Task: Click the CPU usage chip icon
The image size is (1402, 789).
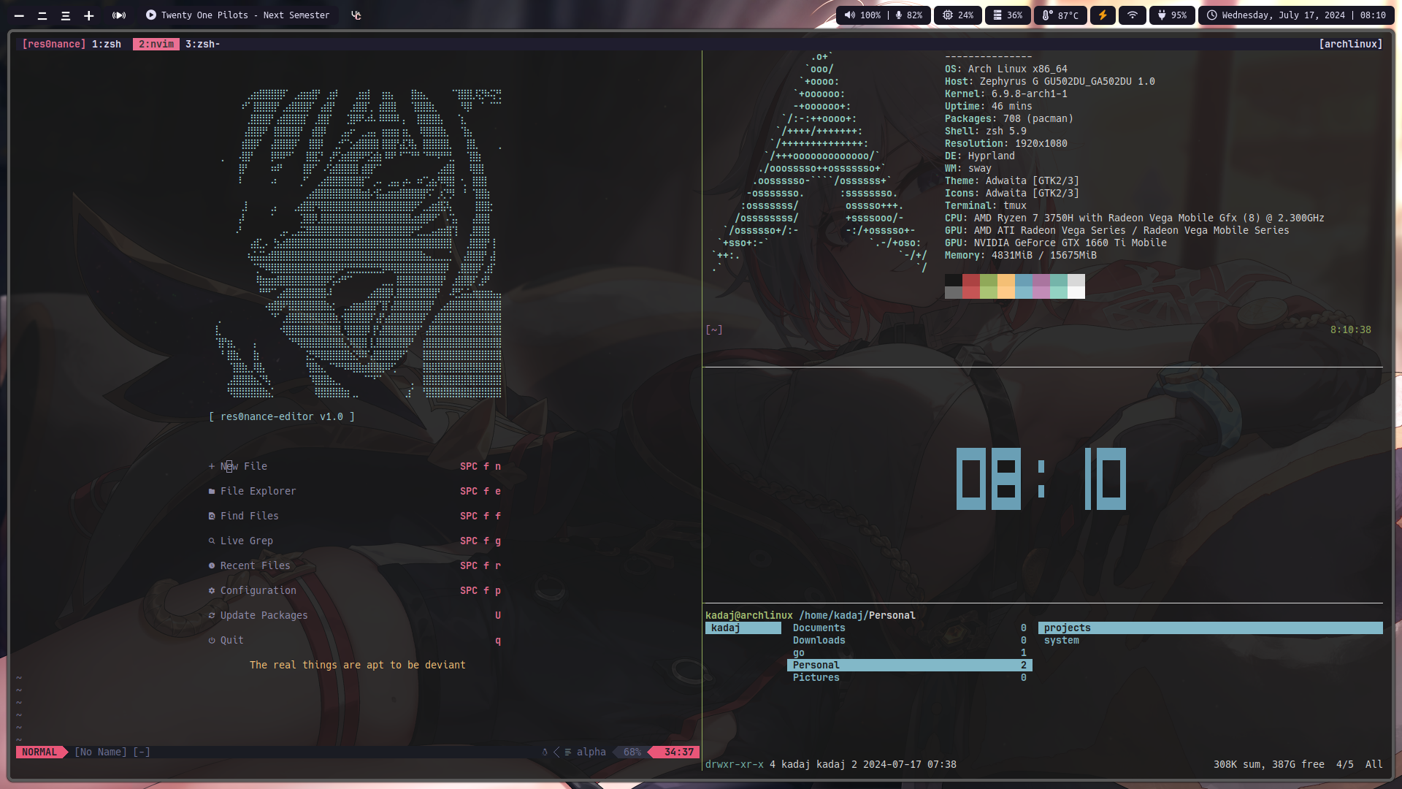Action: tap(948, 15)
